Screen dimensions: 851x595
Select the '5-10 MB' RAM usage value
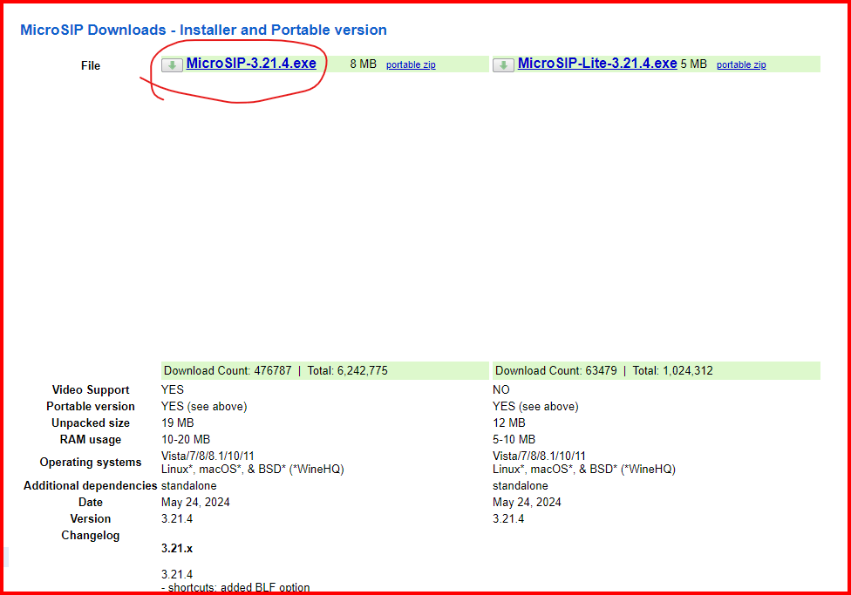pyautogui.click(x=514, y=439)
